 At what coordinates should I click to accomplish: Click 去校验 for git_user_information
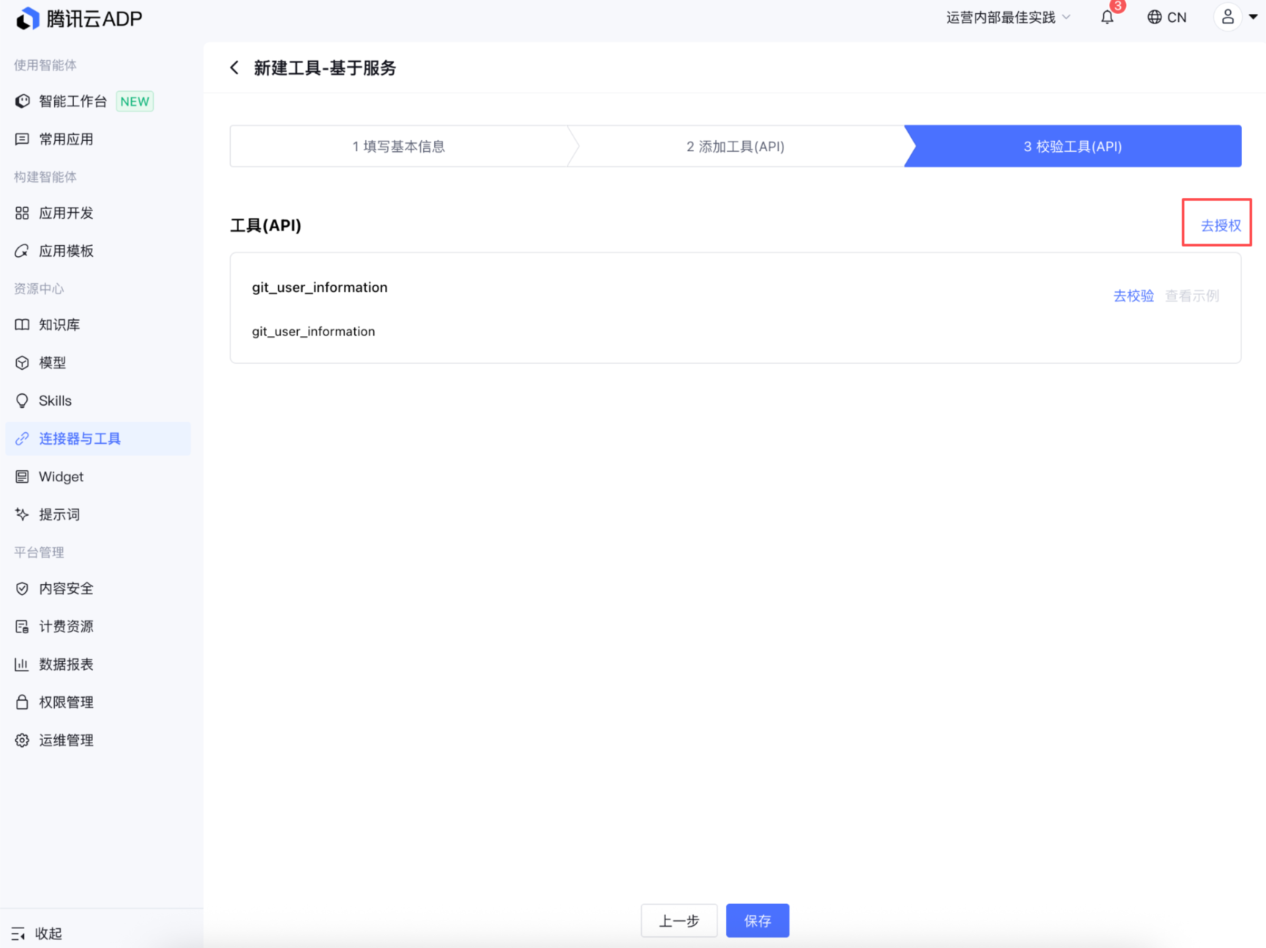pos(1133,295)
